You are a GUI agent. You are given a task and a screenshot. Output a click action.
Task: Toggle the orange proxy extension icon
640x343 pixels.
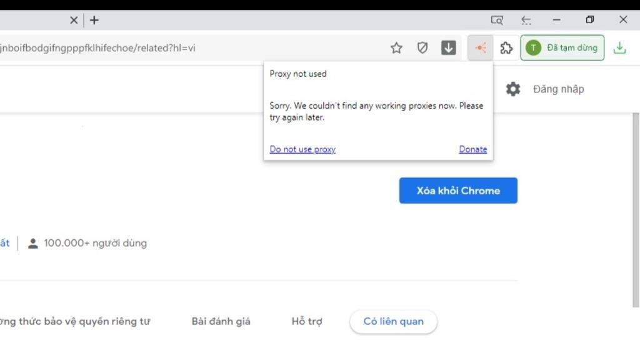click(480, 47)
